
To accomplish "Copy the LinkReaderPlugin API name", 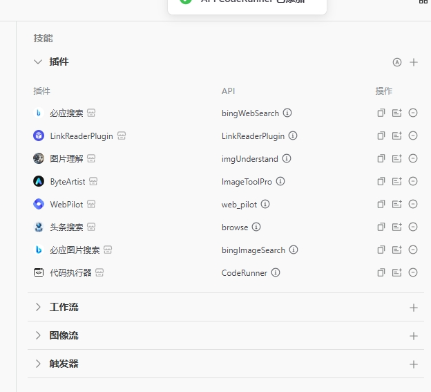I will 381,136.
